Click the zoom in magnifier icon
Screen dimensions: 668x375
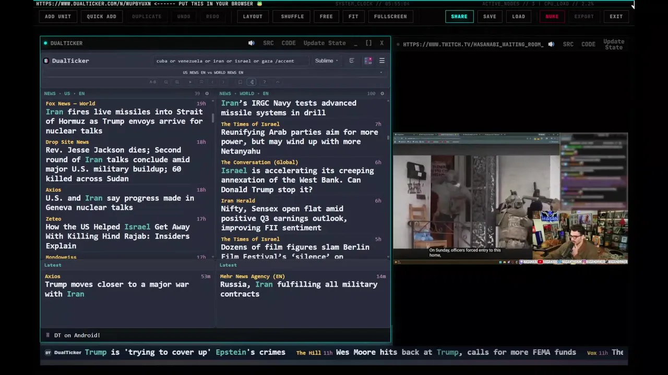tap(177, 82)
